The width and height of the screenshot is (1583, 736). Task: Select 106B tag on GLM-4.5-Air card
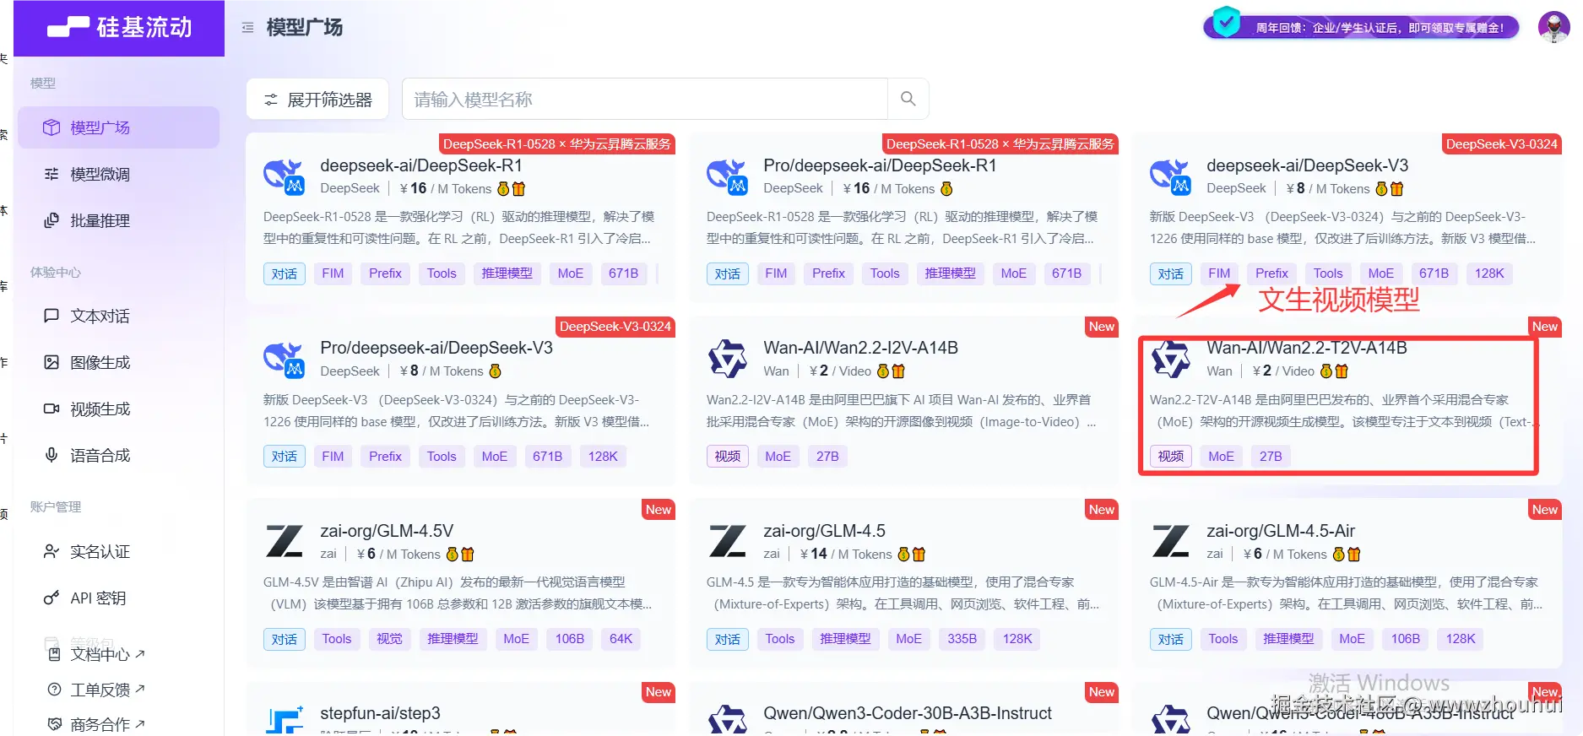[x=1405, y=639]
